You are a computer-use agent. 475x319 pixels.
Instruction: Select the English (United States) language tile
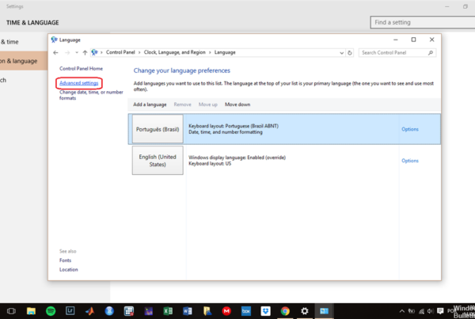pos(158,161)
